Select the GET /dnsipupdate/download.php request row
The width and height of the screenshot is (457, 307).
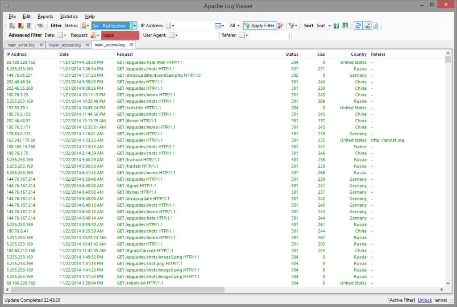(225, 75)
